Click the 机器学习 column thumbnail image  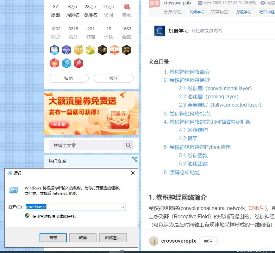(159, 31)
